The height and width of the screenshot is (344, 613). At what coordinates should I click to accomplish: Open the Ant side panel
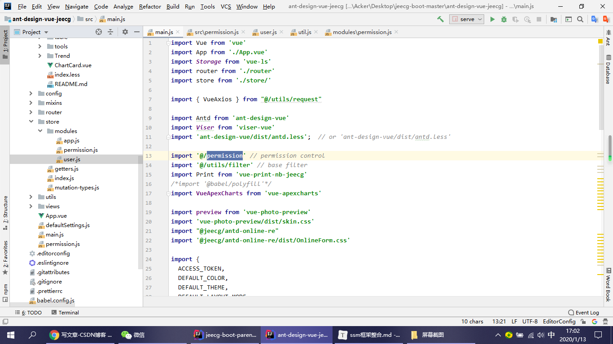[609, 38]
